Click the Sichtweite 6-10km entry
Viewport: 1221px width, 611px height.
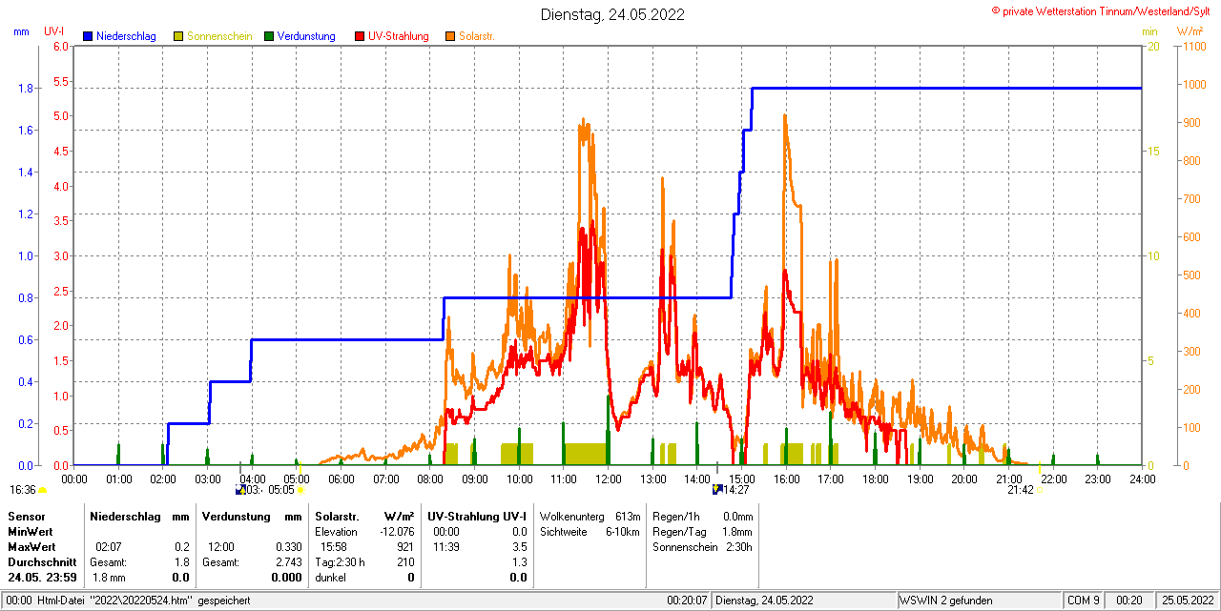pos(590,531)
